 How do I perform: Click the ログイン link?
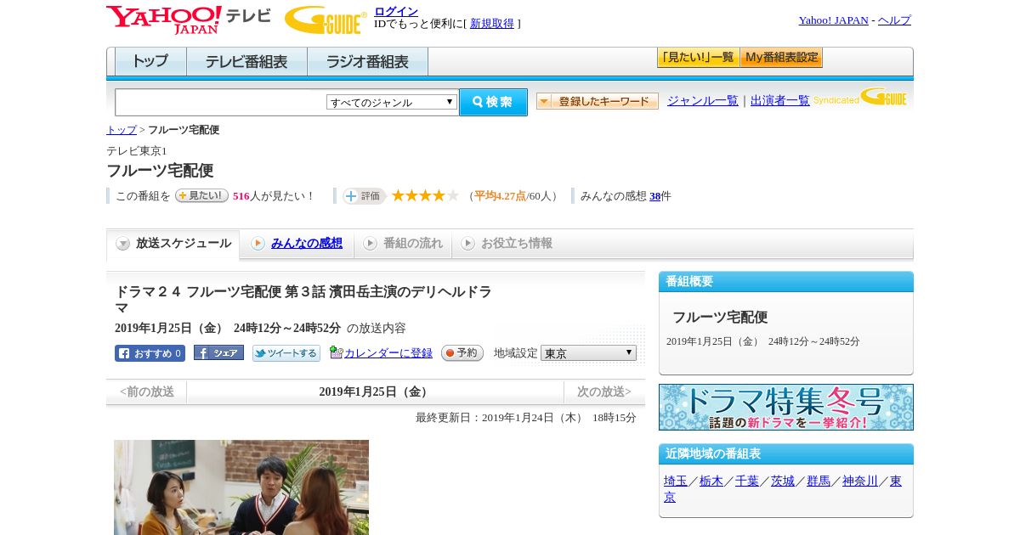396,11
